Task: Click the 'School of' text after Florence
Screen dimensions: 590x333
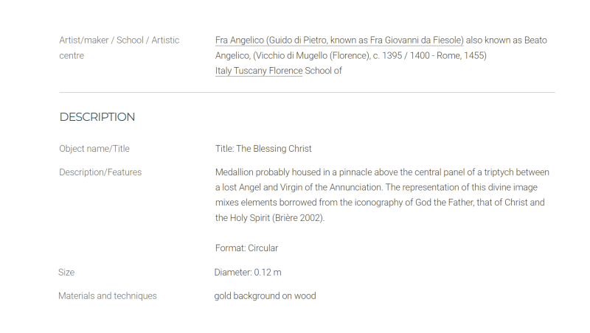Action: [323, 71]
